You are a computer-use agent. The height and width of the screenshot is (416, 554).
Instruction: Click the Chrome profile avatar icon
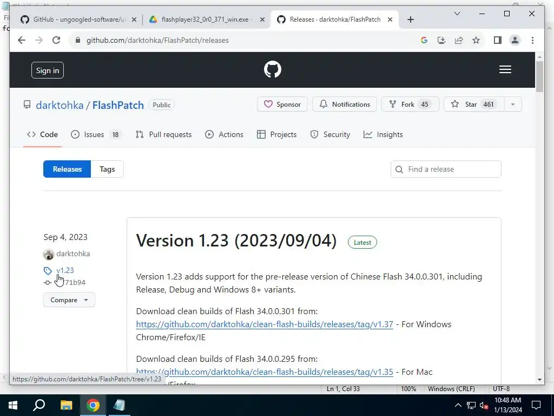point(515,40)
